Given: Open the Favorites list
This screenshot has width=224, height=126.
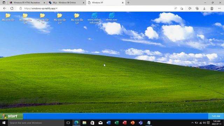Looking at the screenshot, I should coord(190,8).
